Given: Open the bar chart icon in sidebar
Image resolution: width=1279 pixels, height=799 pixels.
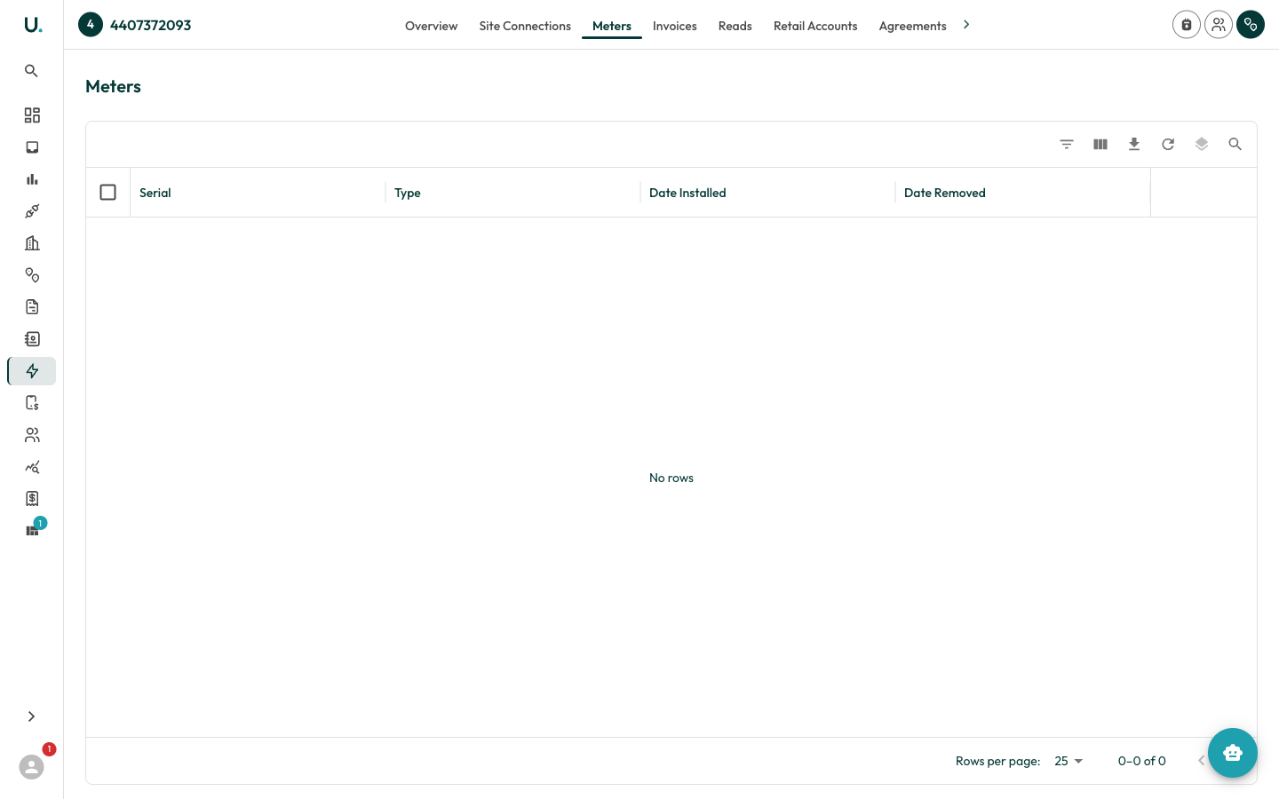Looking at the screenshot, I should click(32, 179).
